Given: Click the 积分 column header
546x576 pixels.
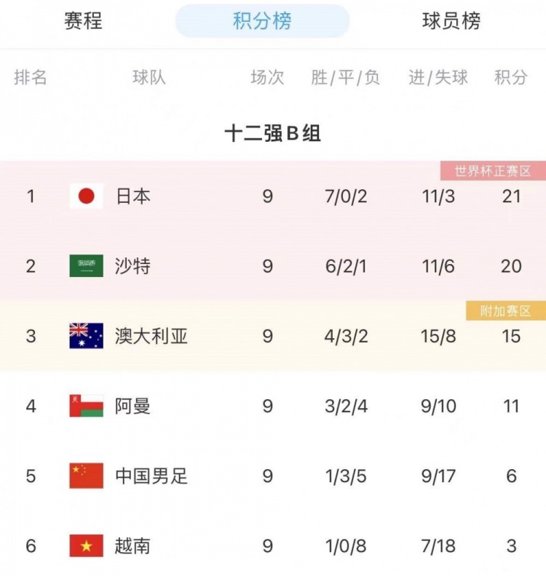Looking at the screenshot, I should [x=511, y=78].
